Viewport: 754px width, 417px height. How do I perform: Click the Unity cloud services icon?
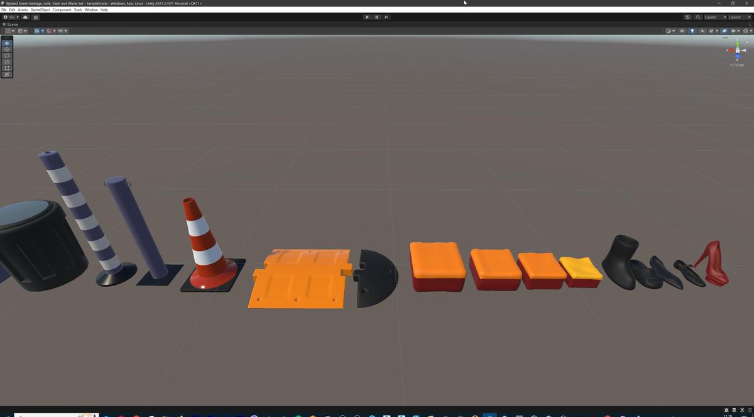coord(25,17)
